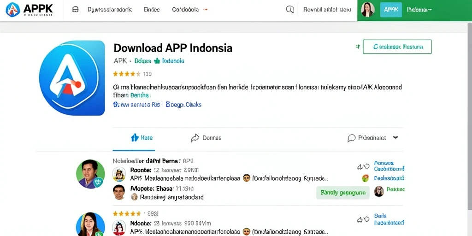Click the small icon before Randaiyg
472x236 pixels.
134,197
